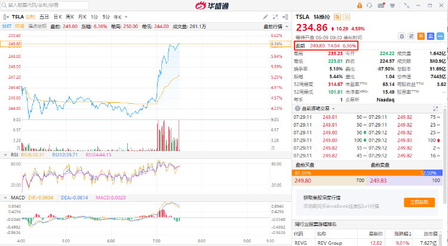Click the 249.80 price marker on chart axis

point(11,44)
